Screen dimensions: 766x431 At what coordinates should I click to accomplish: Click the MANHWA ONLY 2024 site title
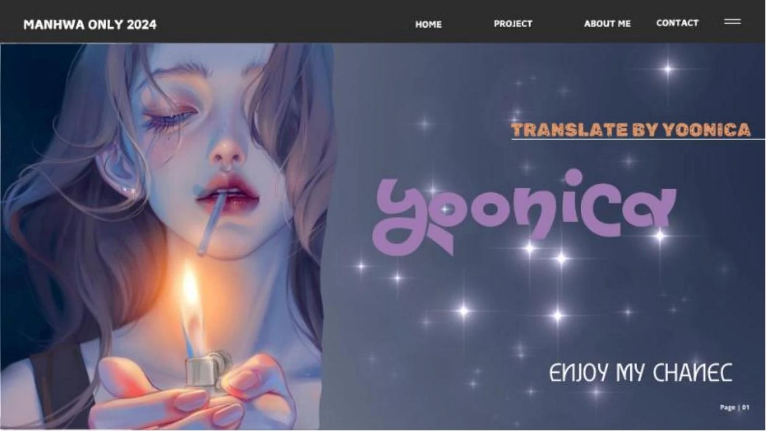click(x=90, y=25)
